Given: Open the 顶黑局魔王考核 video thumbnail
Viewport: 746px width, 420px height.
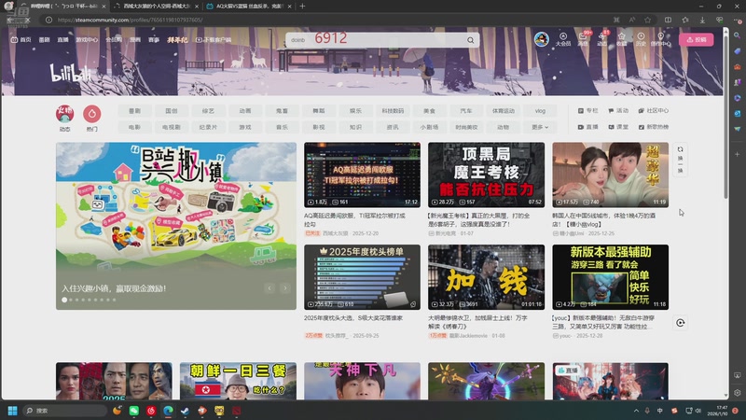Looking at the screenshot, I should click(486, 175).
